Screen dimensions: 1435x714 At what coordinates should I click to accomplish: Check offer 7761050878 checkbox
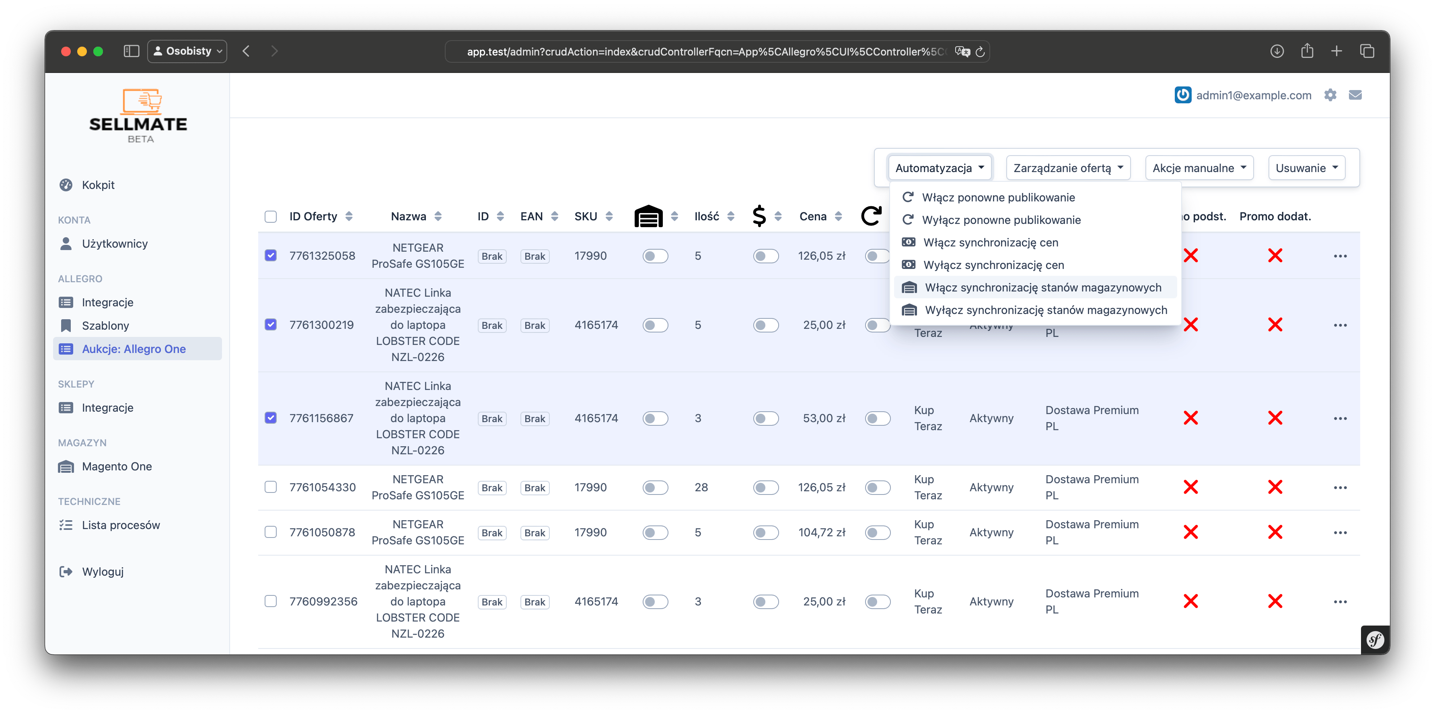point(271,532)
